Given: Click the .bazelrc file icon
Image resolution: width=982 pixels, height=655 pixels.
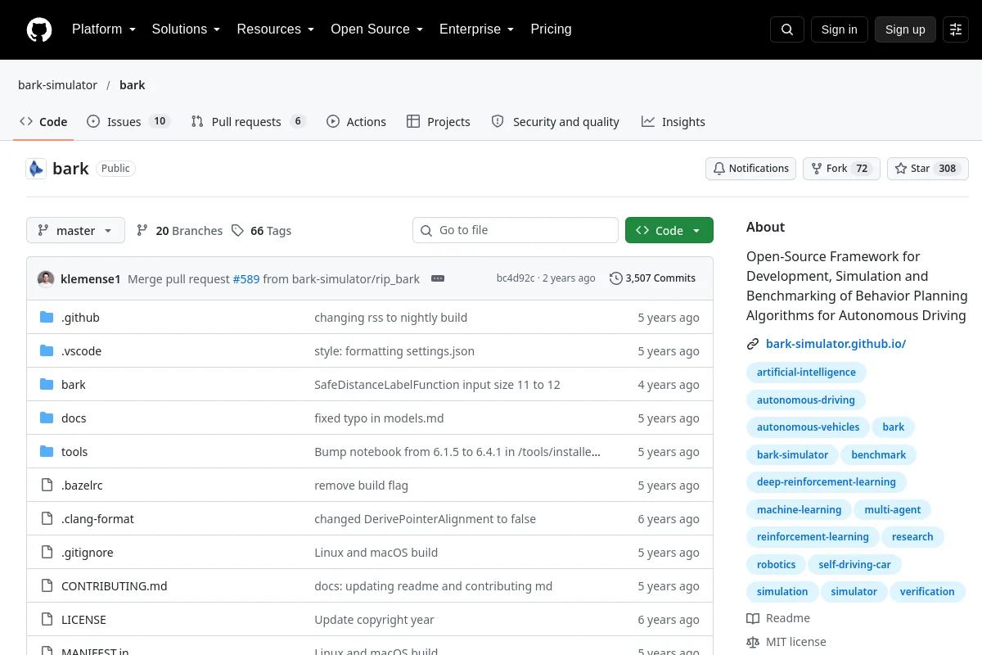Looking at the screenshot, I should 47,486.
